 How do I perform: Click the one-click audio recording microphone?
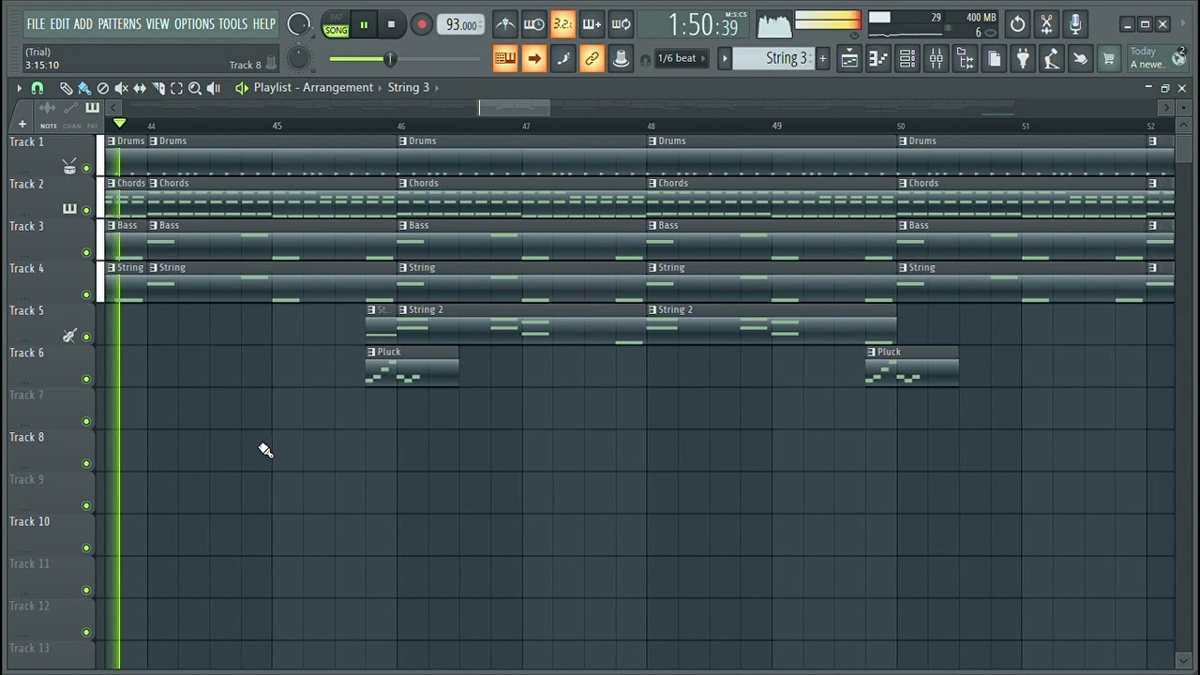click(1075, 24)
